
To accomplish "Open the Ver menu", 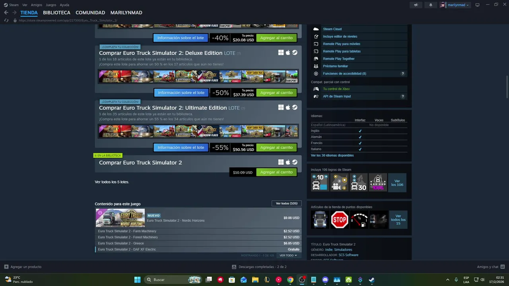I will [x=25, y=5].
